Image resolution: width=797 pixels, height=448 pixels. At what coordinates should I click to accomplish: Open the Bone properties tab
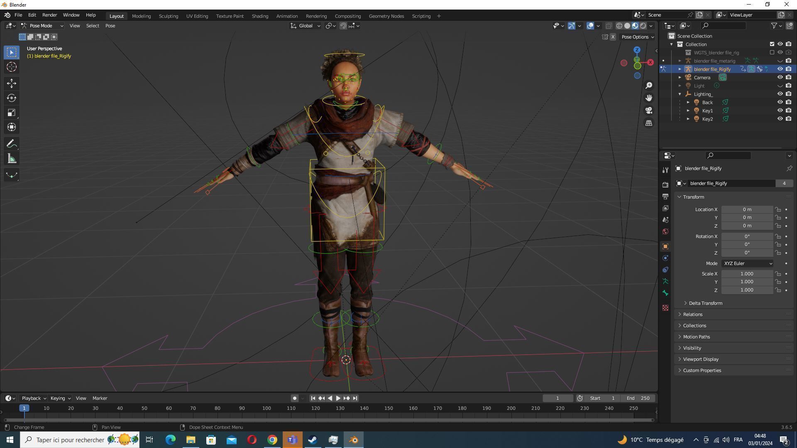pos(665,293)
